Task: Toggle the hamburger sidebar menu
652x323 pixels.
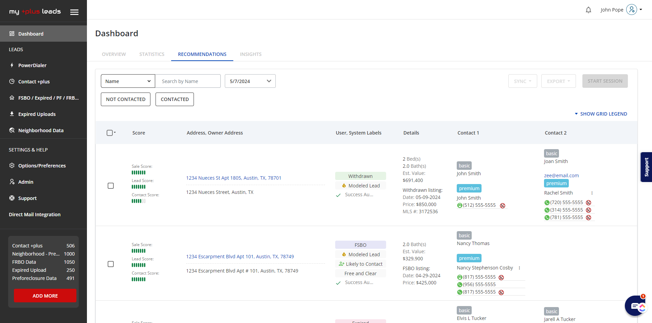Action: point(74,12)
